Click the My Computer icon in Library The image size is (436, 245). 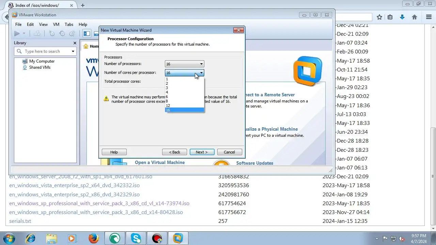(x=25, y=61)
